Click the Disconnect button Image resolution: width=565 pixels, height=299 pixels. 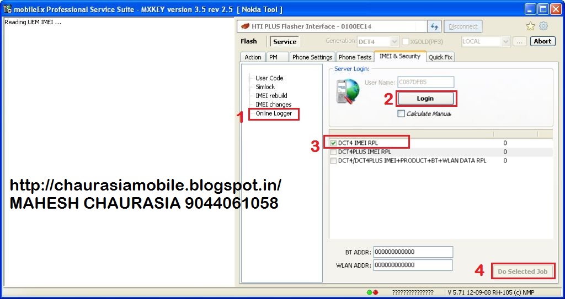point(463,26)
